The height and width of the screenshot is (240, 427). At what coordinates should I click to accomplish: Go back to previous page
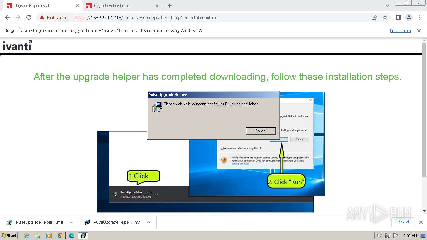7,17
